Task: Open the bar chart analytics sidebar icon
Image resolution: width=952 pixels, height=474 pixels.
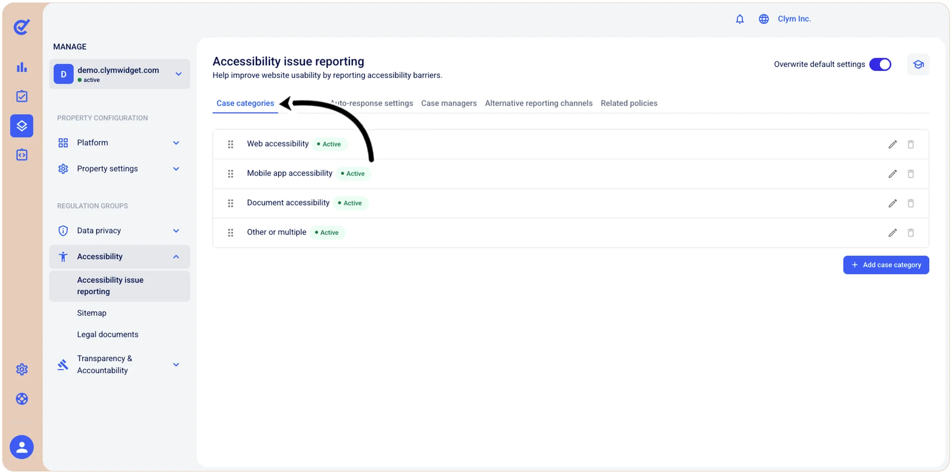Action: tap(22, 67)
